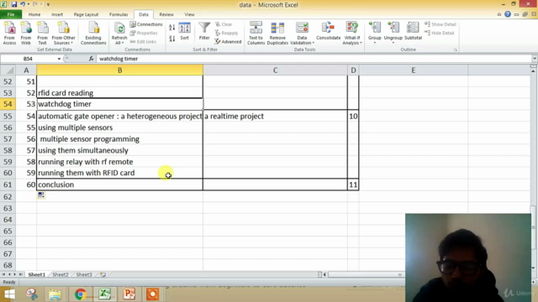Switch to the Insert tab
This screenshot has height=302, width=538.
57,14
